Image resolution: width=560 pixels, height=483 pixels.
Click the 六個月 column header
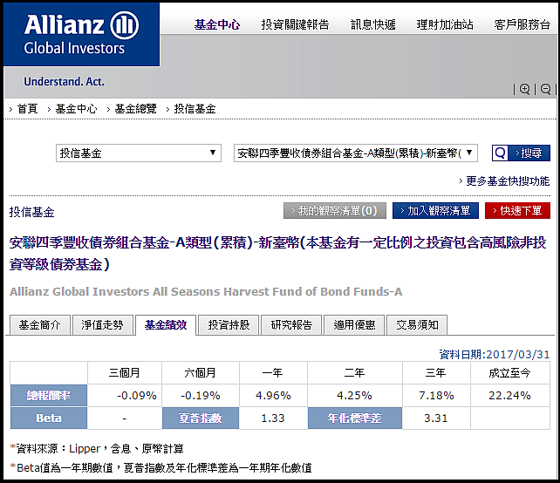201,372
